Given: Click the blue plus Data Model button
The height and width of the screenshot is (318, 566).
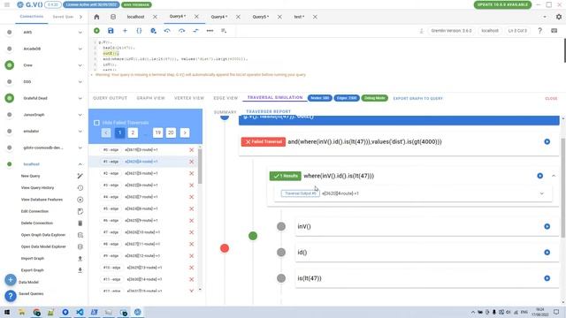Looking at the screenshot, I should pyautogui.click(x=11, y=280).
